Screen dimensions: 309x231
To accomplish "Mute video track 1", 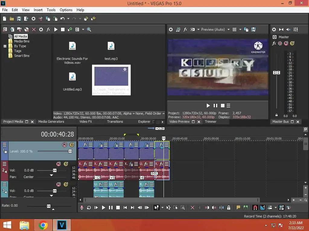I will [65, 145].
